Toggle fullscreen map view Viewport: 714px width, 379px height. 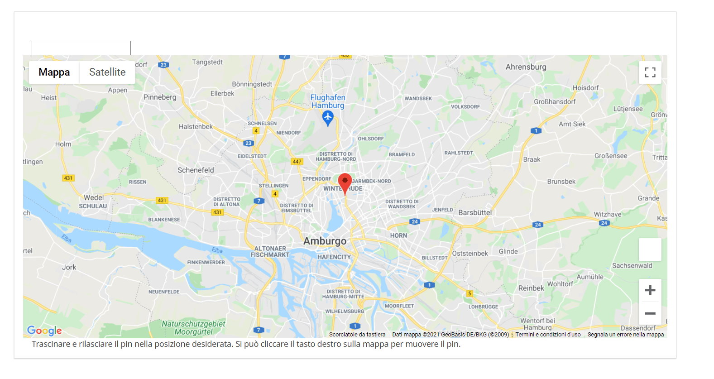(x=650, y=72)
